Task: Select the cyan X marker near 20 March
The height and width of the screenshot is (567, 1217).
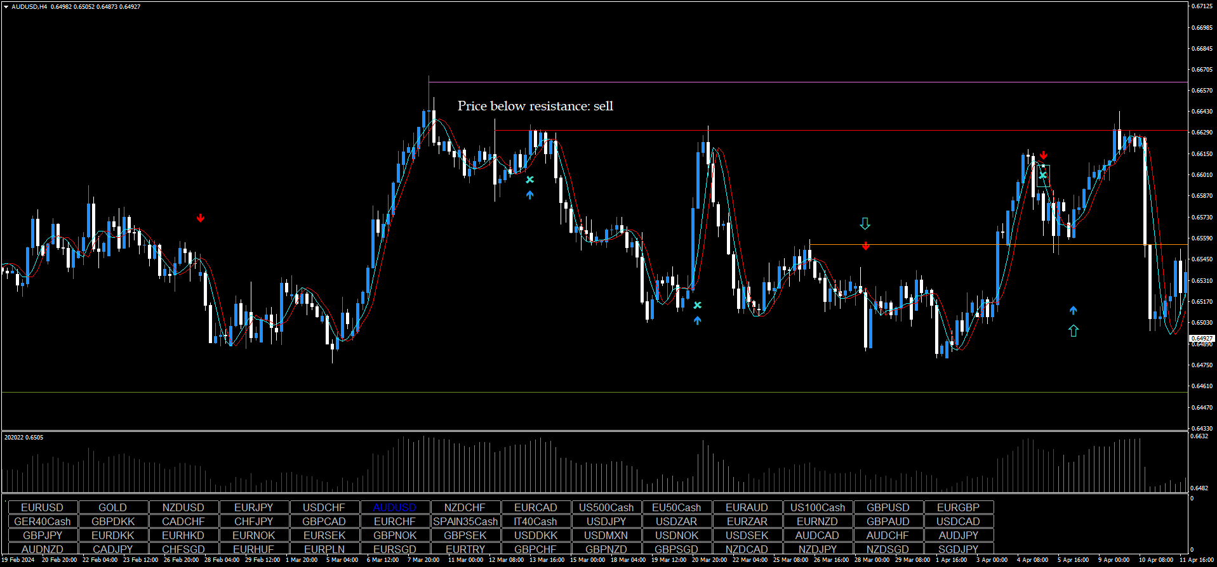Action: (x=697, y=305)
